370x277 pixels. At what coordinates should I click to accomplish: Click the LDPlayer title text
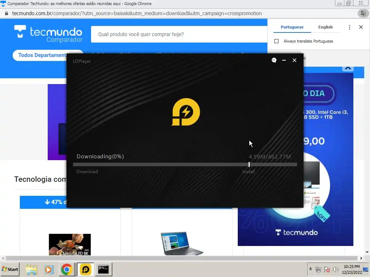click(82, 61)
